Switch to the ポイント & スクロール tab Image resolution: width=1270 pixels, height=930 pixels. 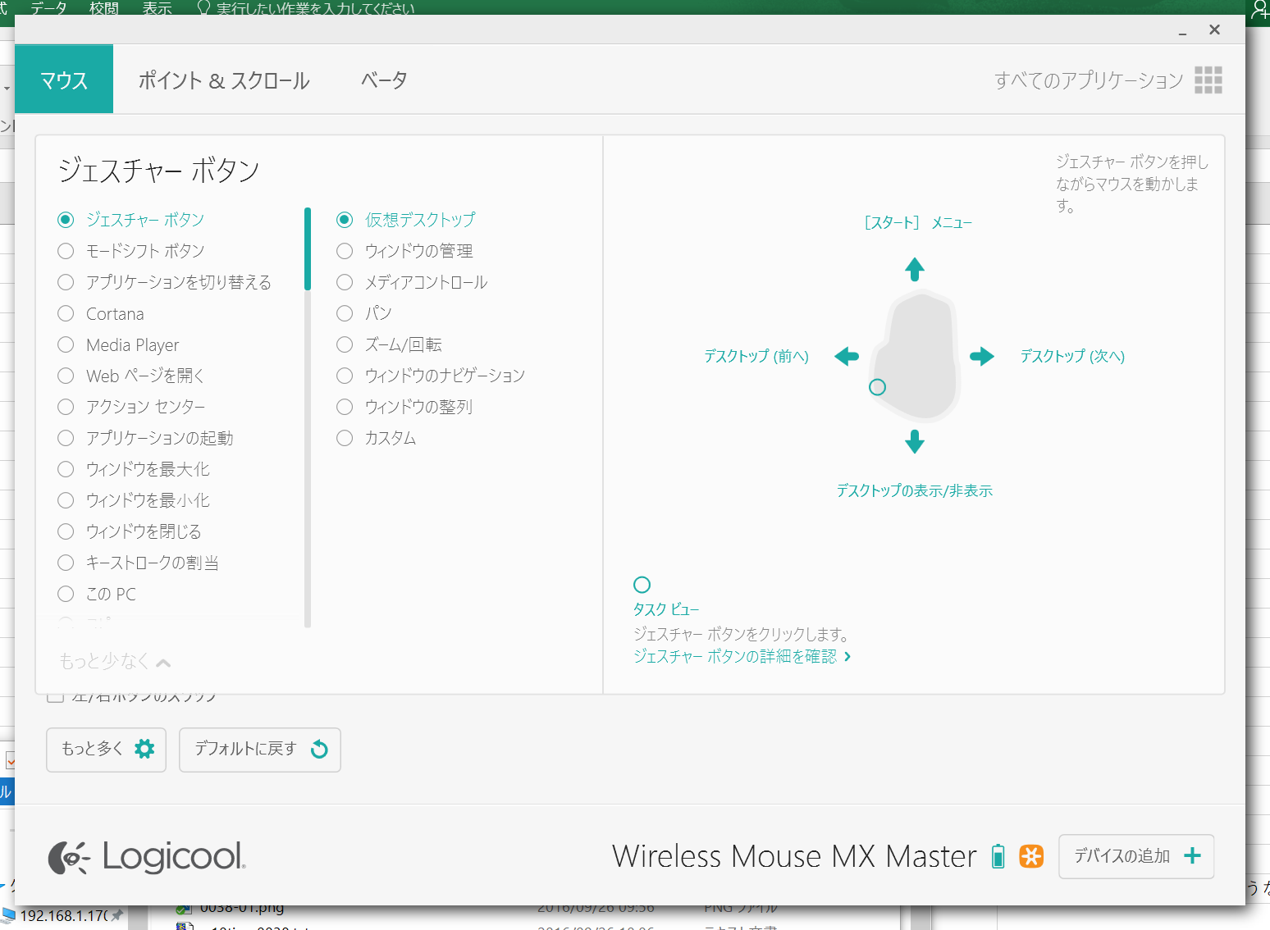pos(223,79)
